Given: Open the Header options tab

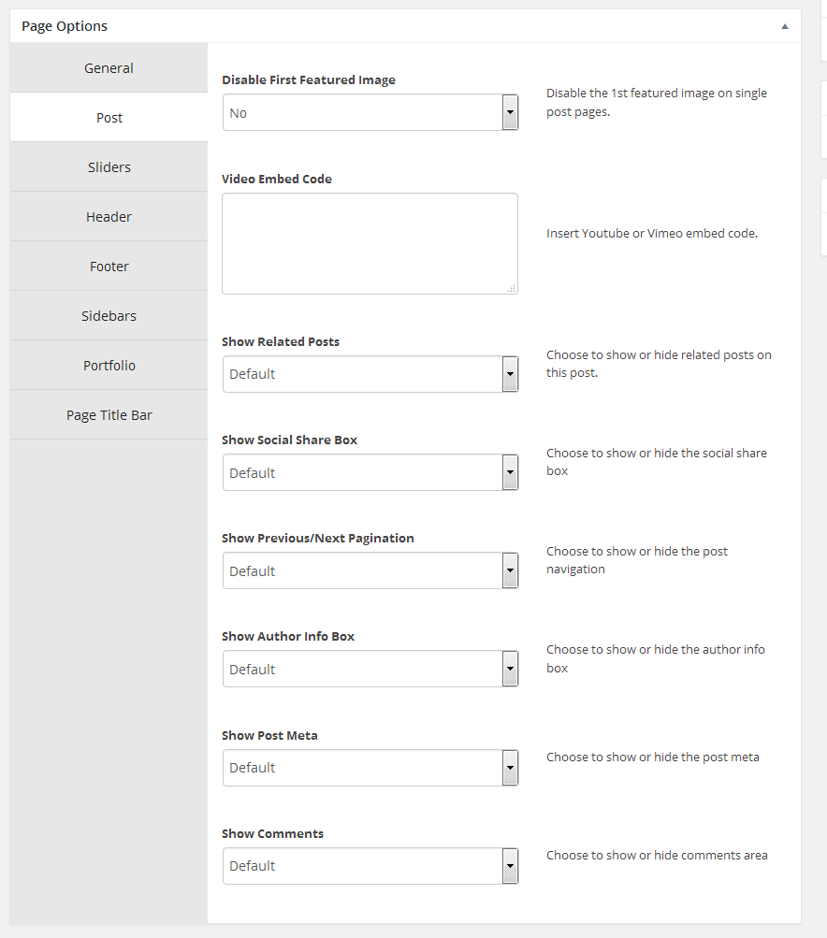Looking at the screenshot, I should pos(109,217).
